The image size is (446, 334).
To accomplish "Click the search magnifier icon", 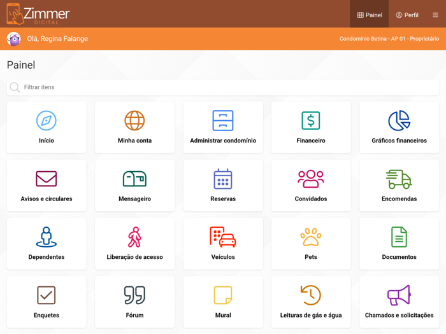I will point(15,88).
